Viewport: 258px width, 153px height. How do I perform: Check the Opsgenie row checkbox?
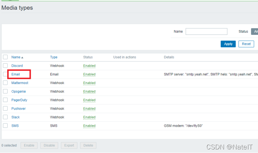tap(5, 91)
